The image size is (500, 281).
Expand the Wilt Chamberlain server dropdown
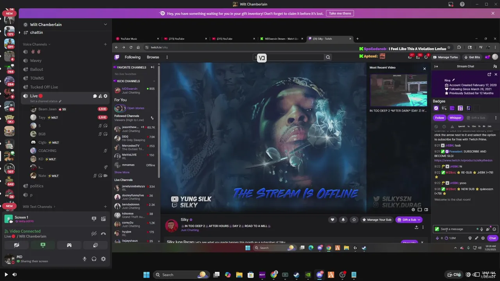click(x=105, y=24)
